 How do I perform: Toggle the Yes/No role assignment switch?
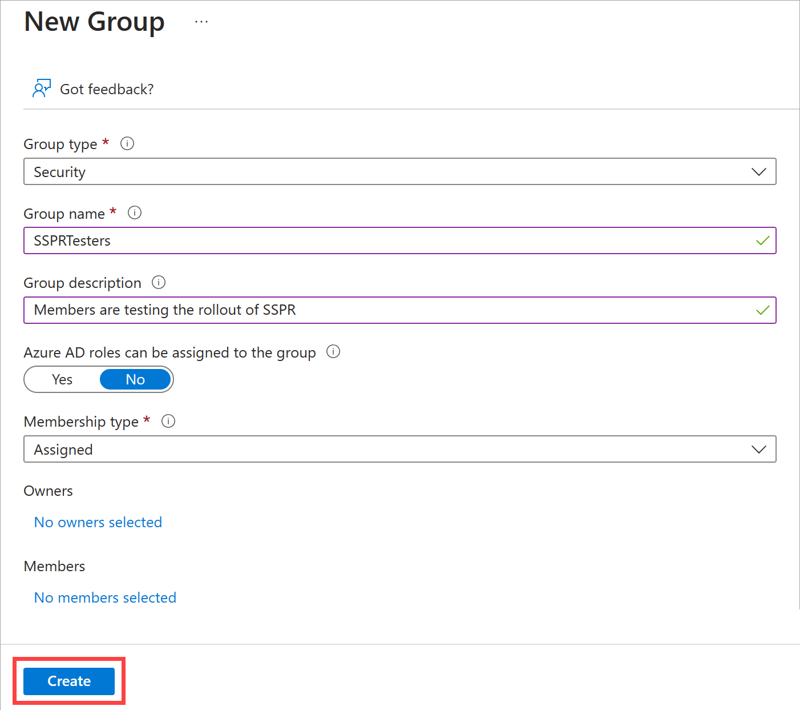pos(98,379)
